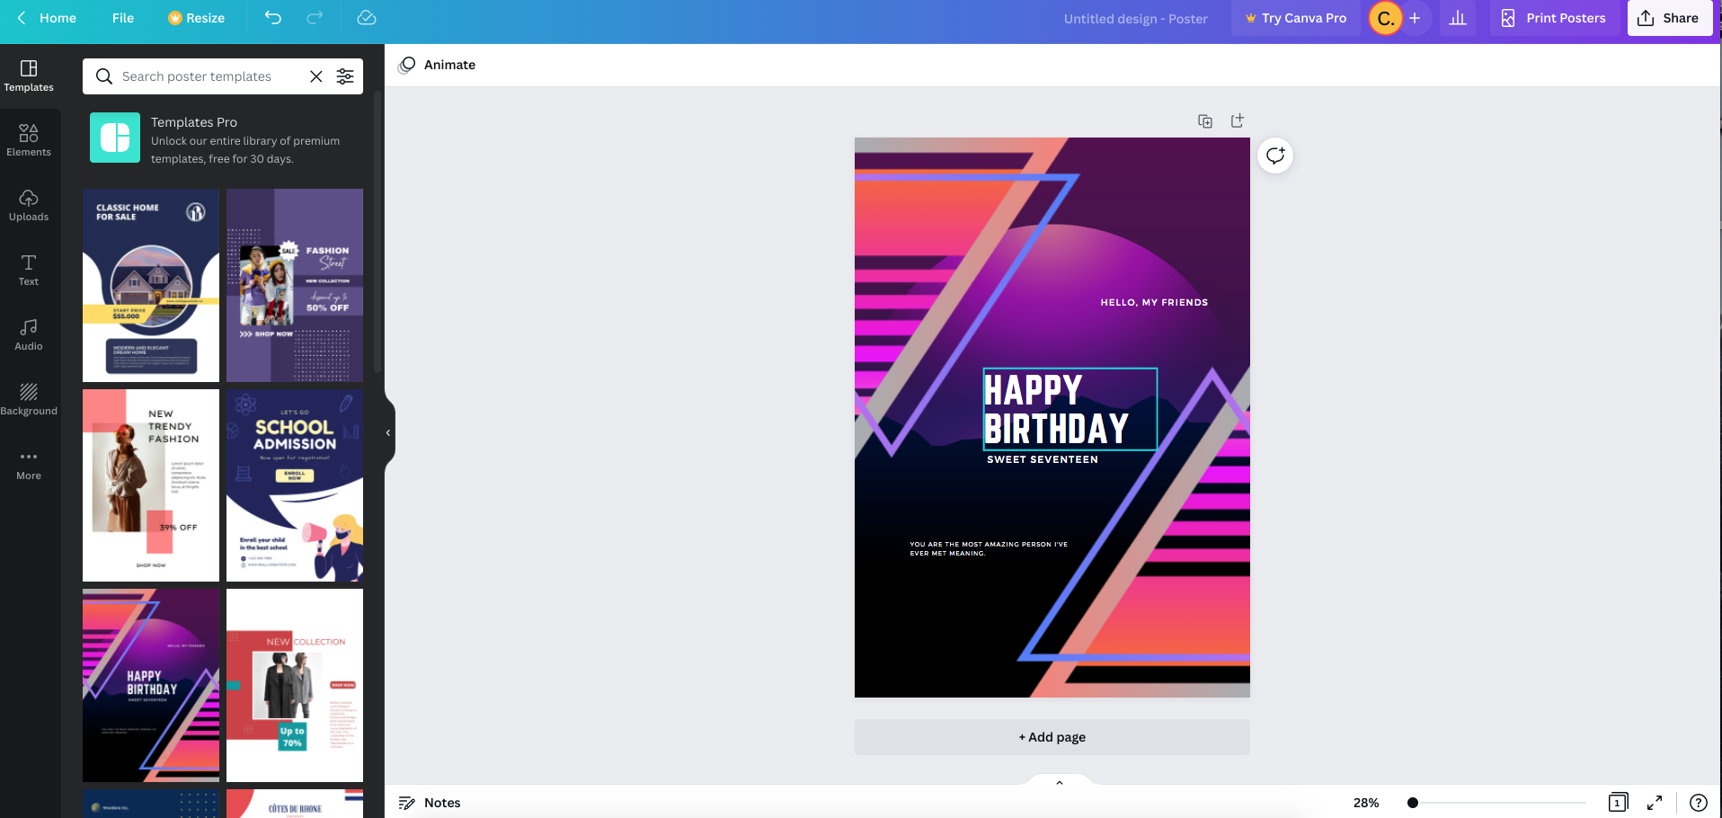Click the Share button

1669,18
